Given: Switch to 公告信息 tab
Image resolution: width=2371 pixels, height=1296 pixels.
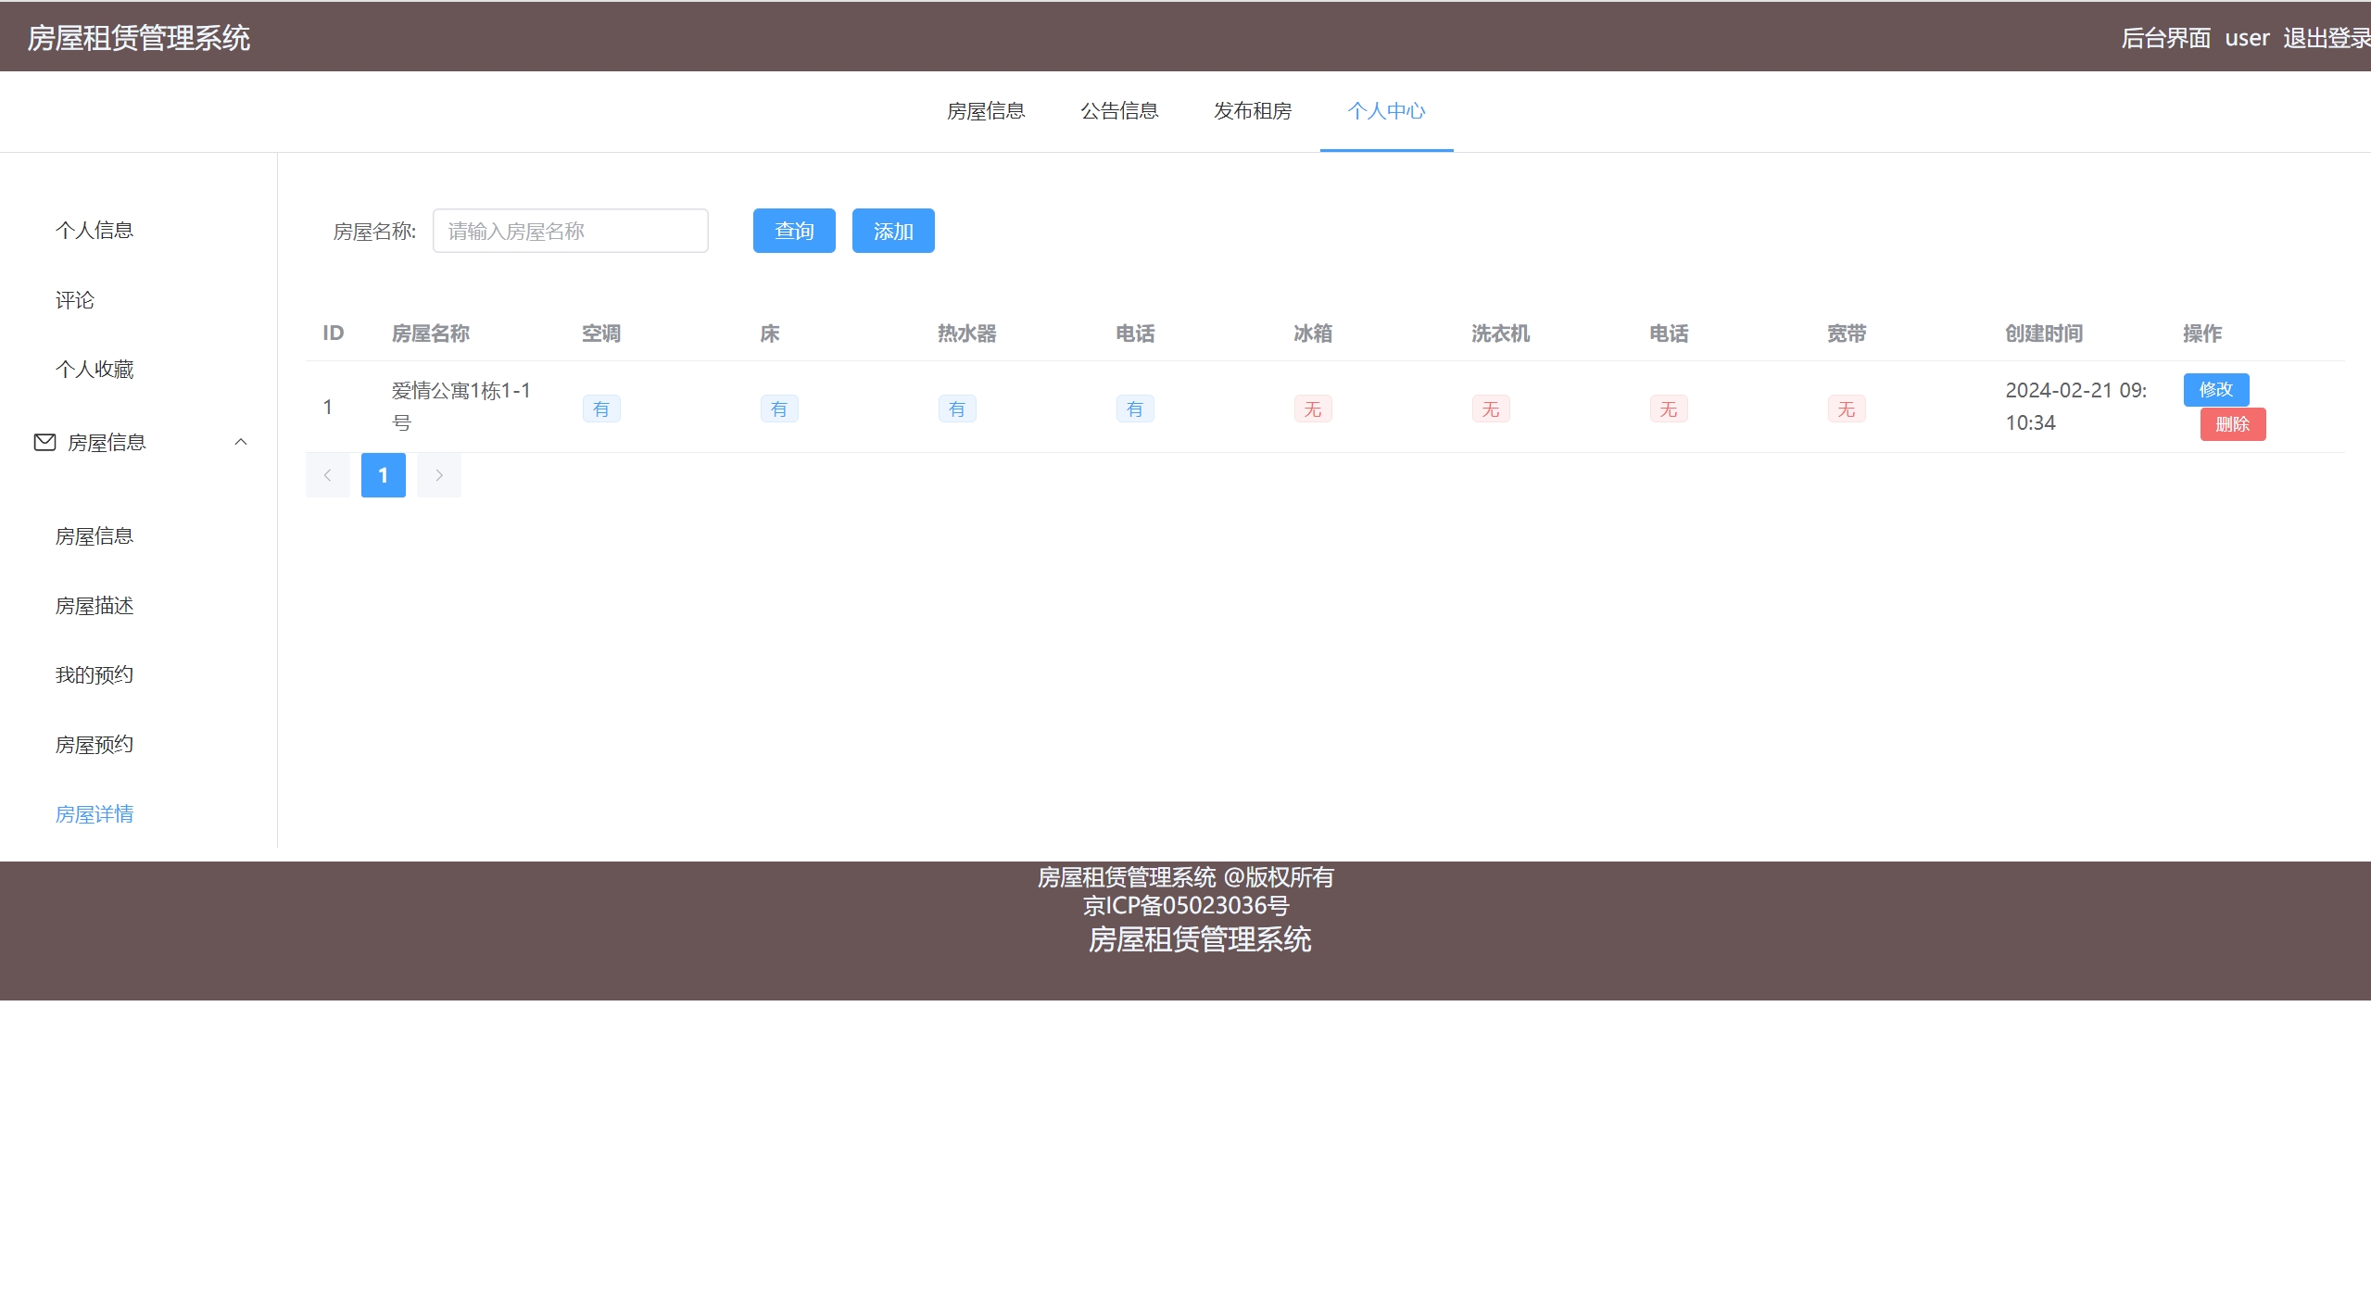Looking at the screenshot, I should pyautogui.click(x=1119, y=111).
